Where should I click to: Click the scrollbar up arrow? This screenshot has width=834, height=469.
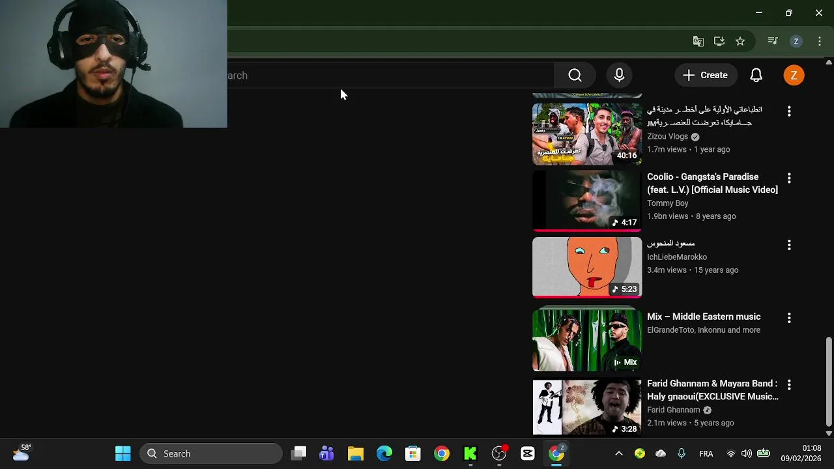[x=829, y=63]
